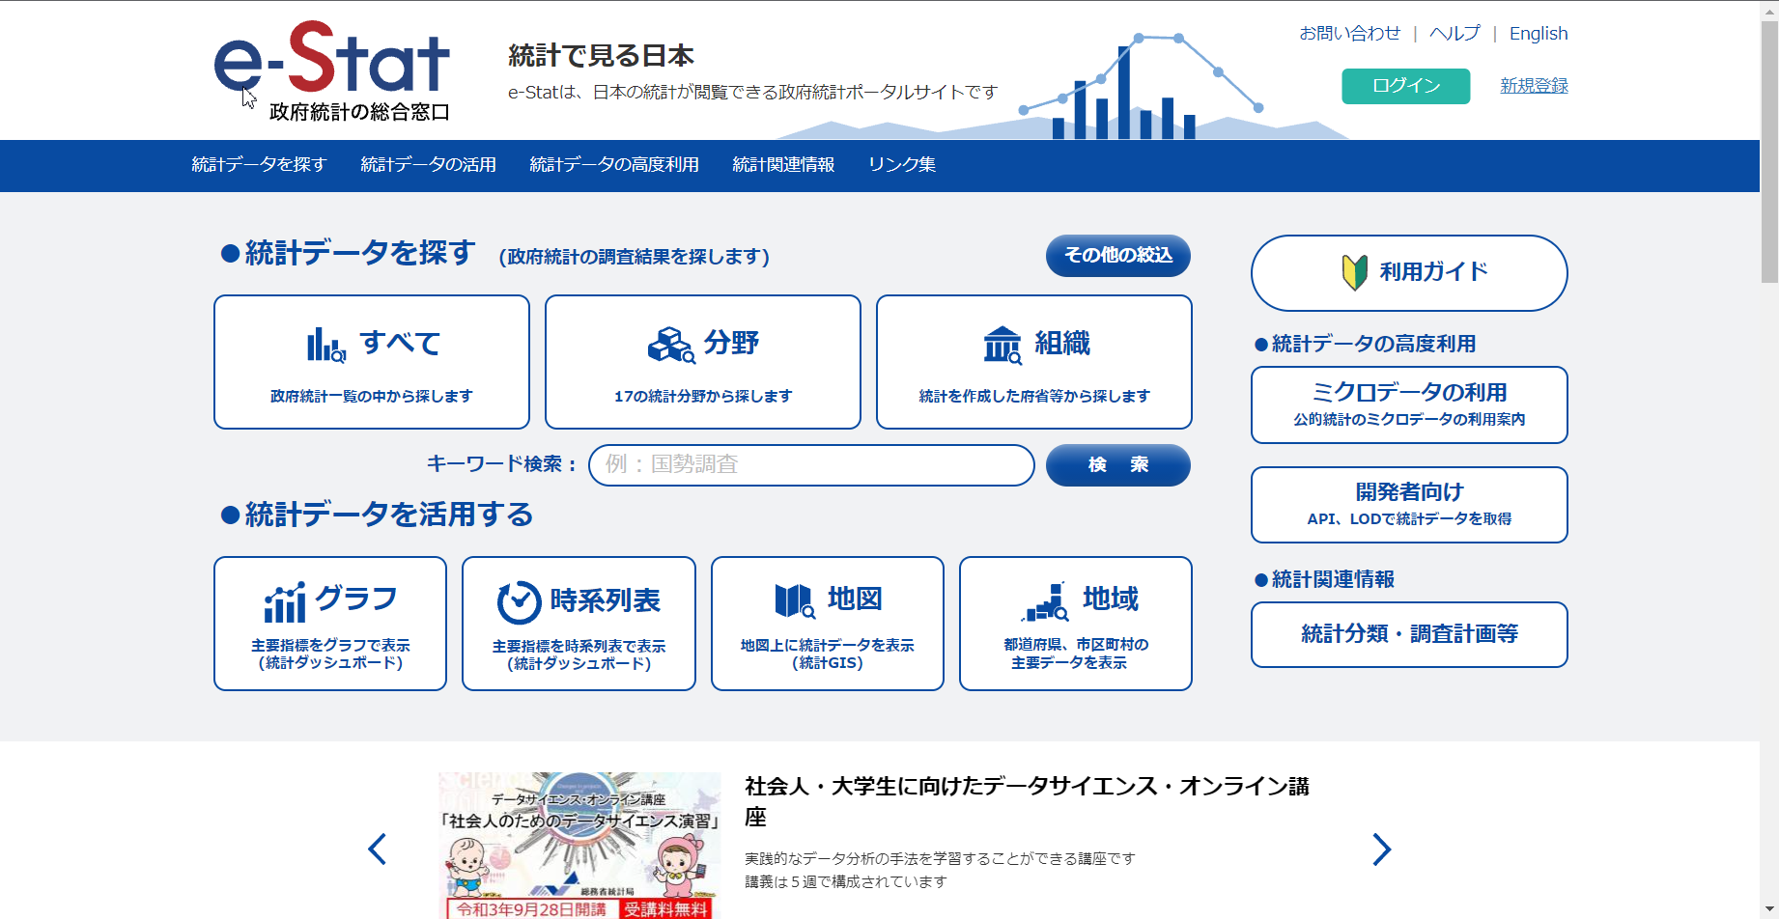
Task: Switch the site language to English
Action: [x=1538, y=33]
